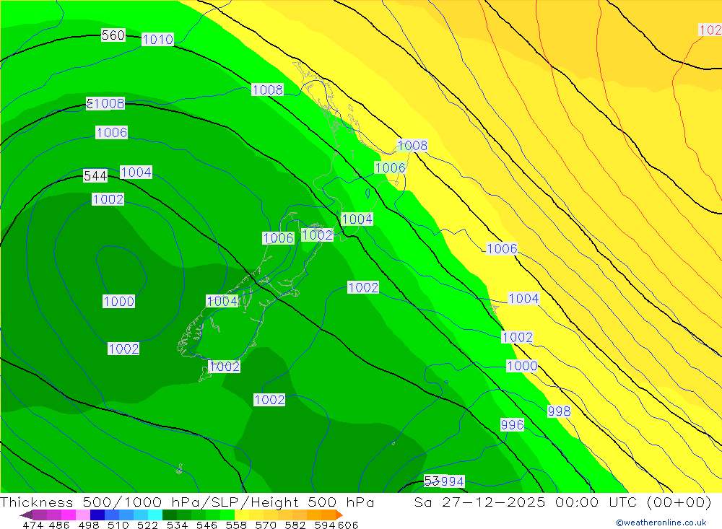Select the dark blue legend swatch left of 510
722x529 pixels.
(96, 515)
